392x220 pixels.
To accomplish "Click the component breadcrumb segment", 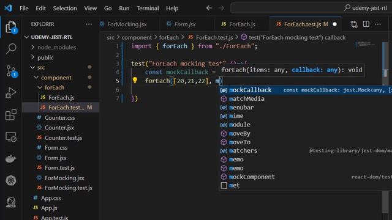I will 137,37.
